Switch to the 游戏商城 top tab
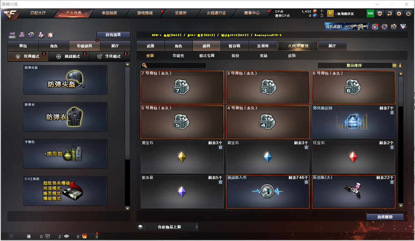 pyautogui.click(x=145, y=13)
